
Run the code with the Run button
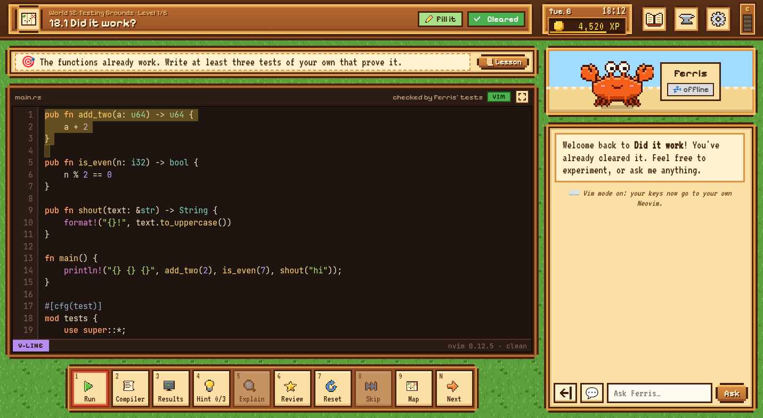point(90,389)
